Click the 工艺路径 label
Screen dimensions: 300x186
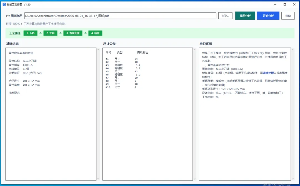pos(15,33)
